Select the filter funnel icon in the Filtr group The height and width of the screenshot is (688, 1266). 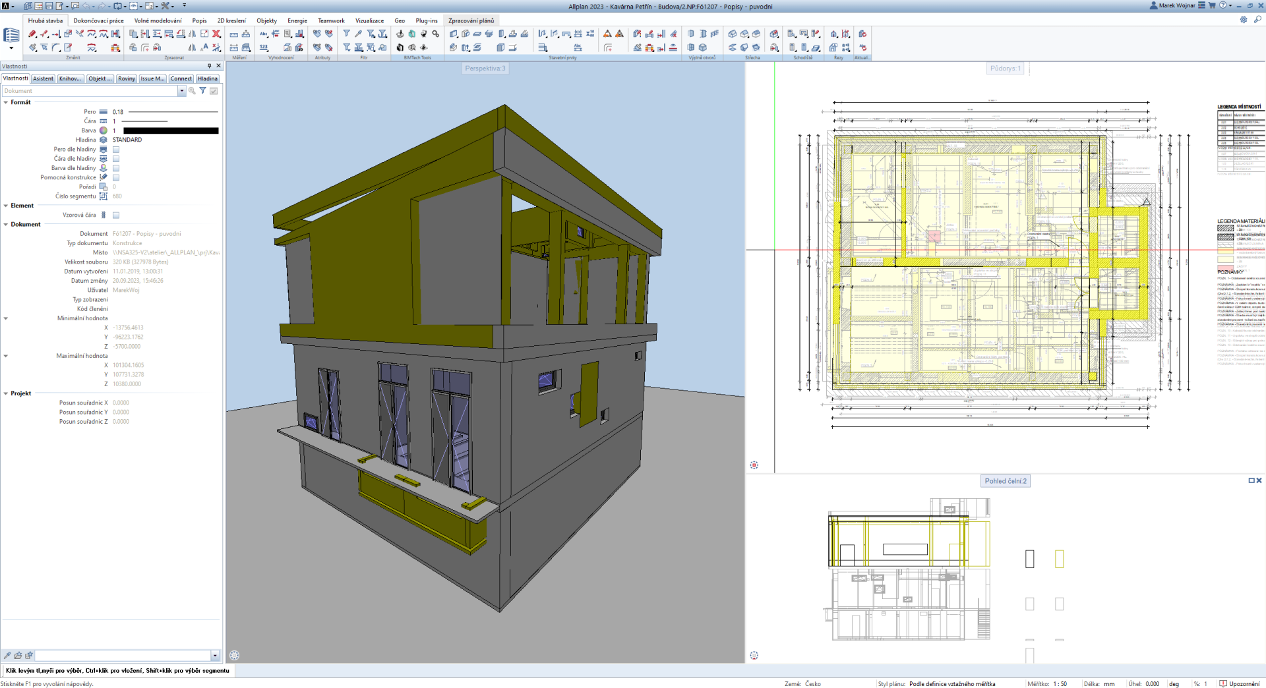coord(346,34)
